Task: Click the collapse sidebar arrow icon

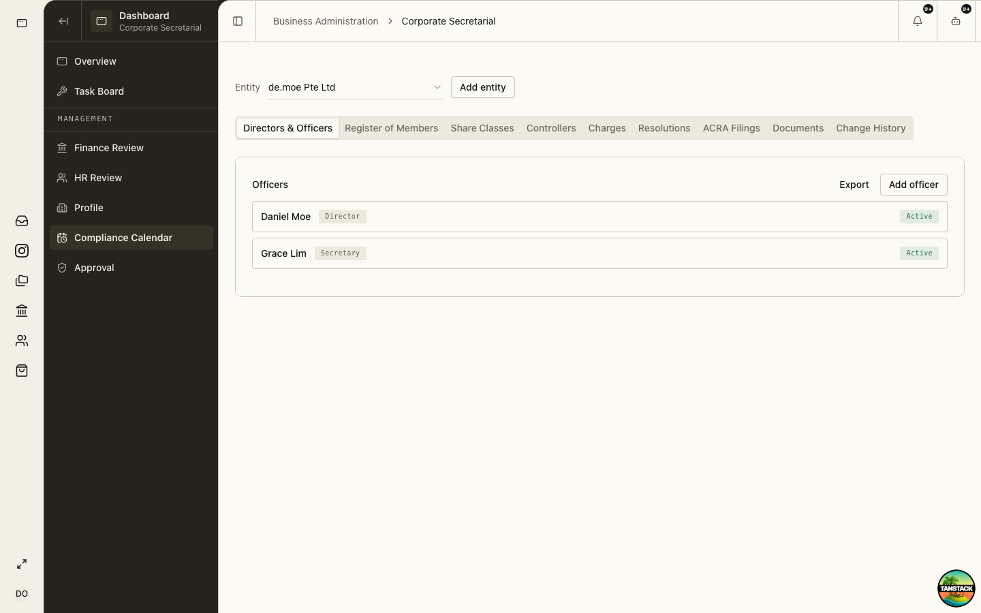Action: pos(63,21)
